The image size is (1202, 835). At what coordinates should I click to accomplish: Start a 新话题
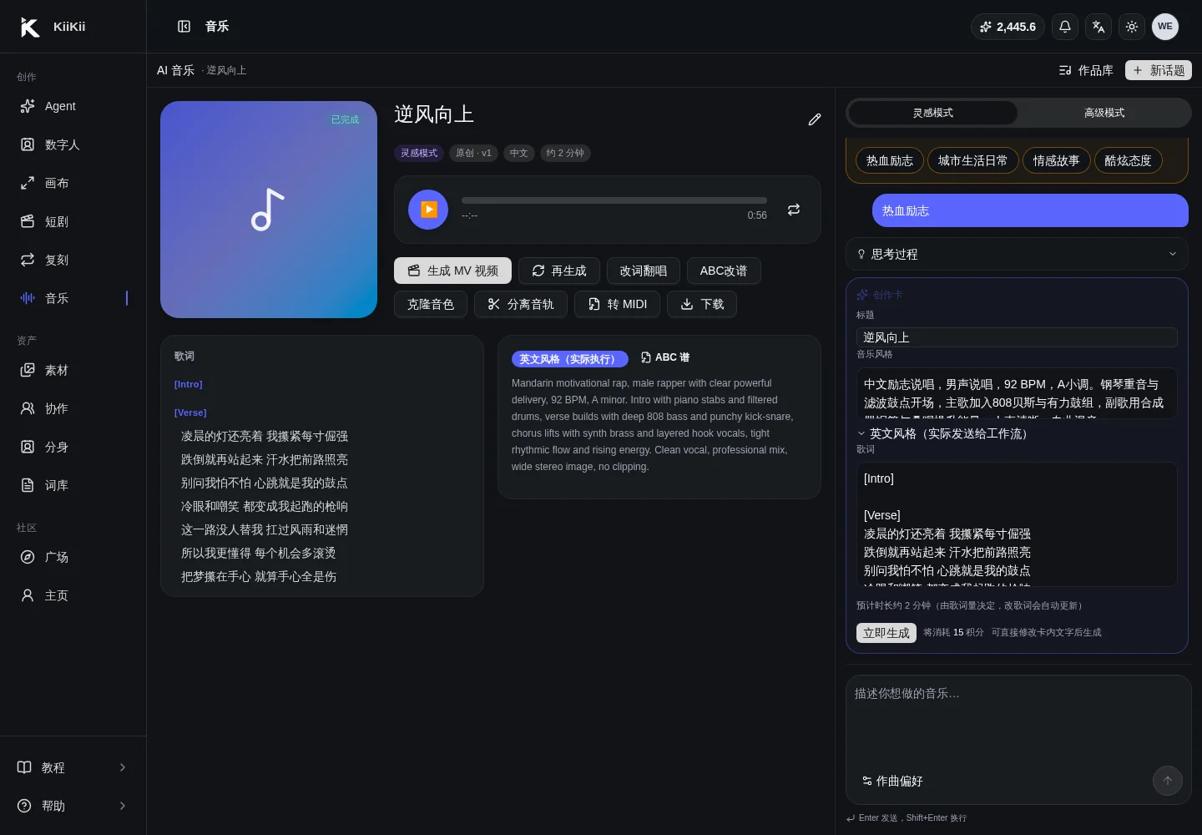(1159, 70)
